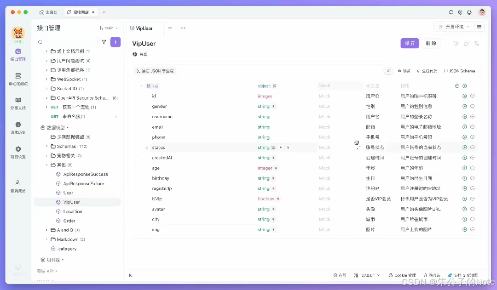Viewport: 497px width, 290px height.
Task: Open 接口管理 in the left sidebar
Action: tap(18, 55)
